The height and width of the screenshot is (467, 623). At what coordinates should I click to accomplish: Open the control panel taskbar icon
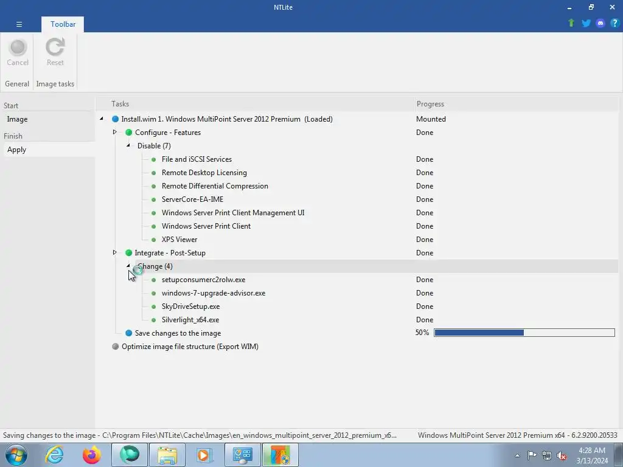242,455
